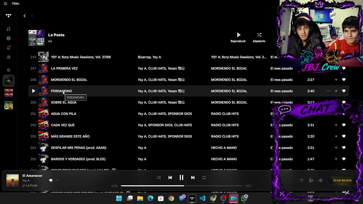Image resolution: width=363 pixels, height=204 pixels.
Task: Select the SOBRE EL AGUA track title
Action: tap(64, 102)
